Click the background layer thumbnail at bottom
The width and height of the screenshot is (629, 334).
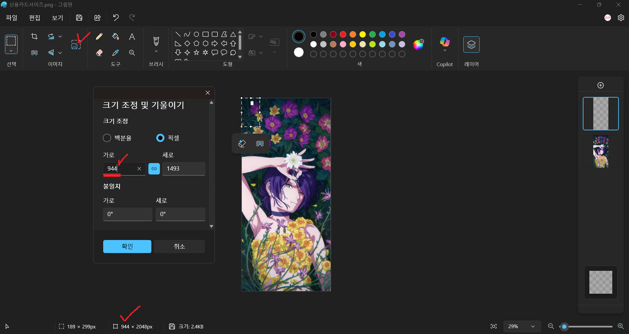pyautogui.click(x=601, y=282)
